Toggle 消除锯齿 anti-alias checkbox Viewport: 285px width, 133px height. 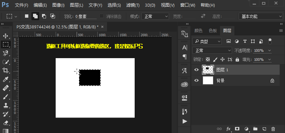point(101,16)
